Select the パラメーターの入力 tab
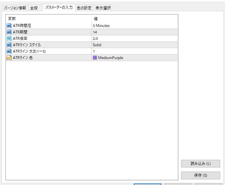 59,7
